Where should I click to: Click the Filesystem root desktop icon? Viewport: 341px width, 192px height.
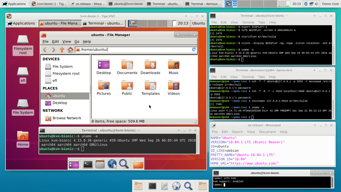23,45
